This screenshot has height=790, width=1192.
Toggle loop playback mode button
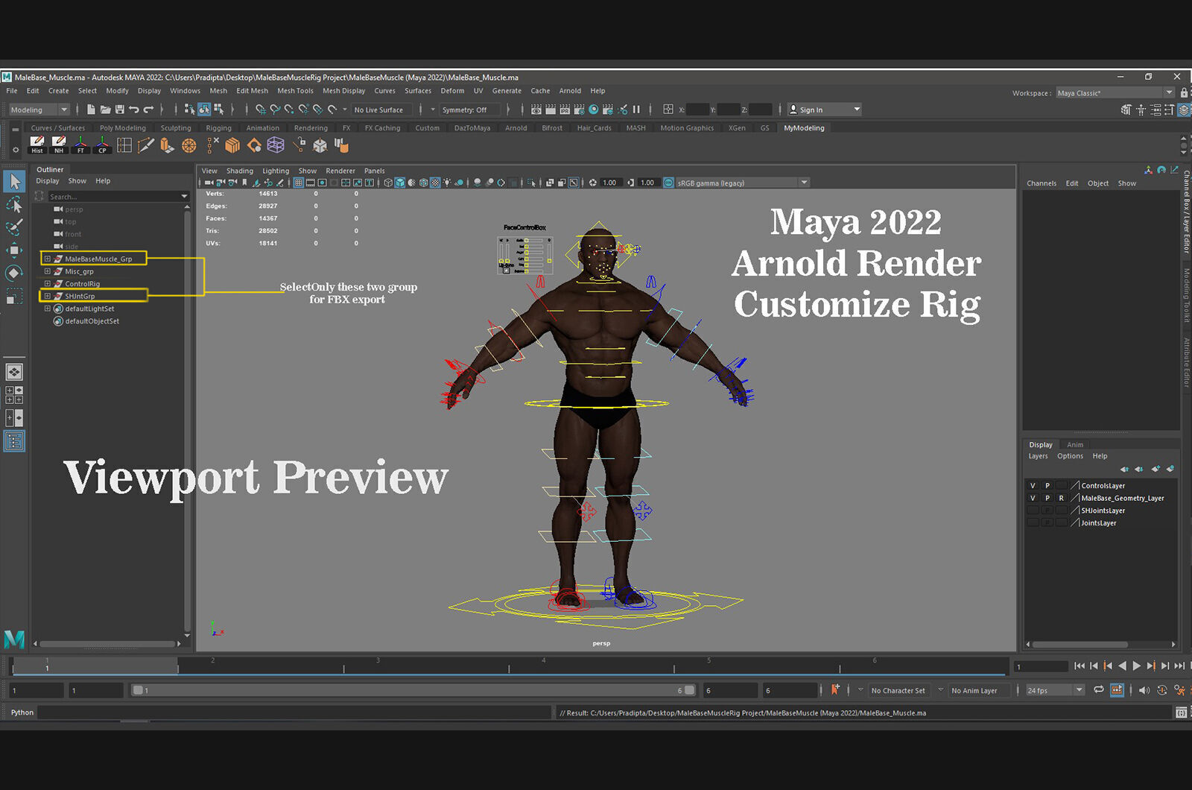1098,690
